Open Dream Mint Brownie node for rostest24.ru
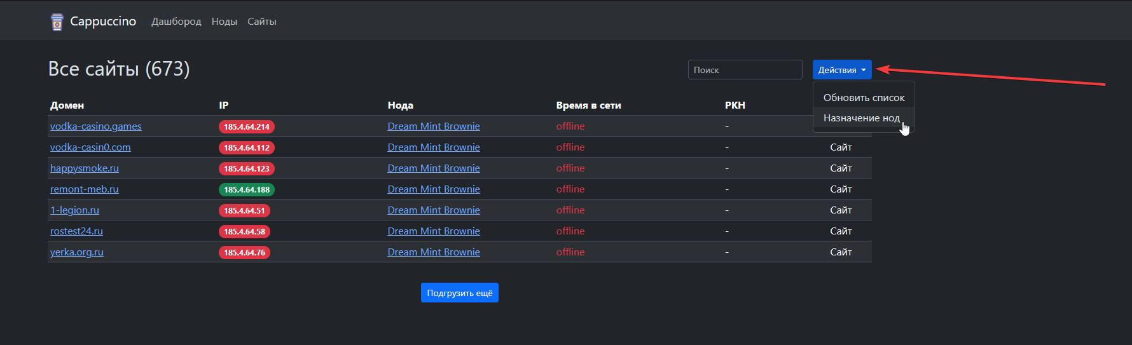 [x=434, y=231]
